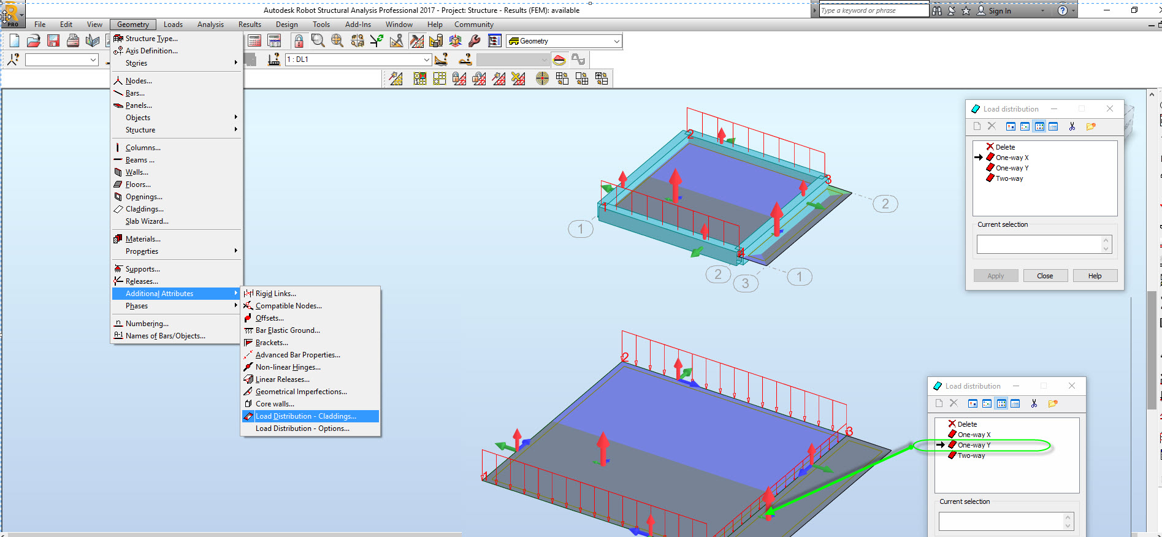Switch upper Load distribution dialog to short list view

(x=1039, y=126)
